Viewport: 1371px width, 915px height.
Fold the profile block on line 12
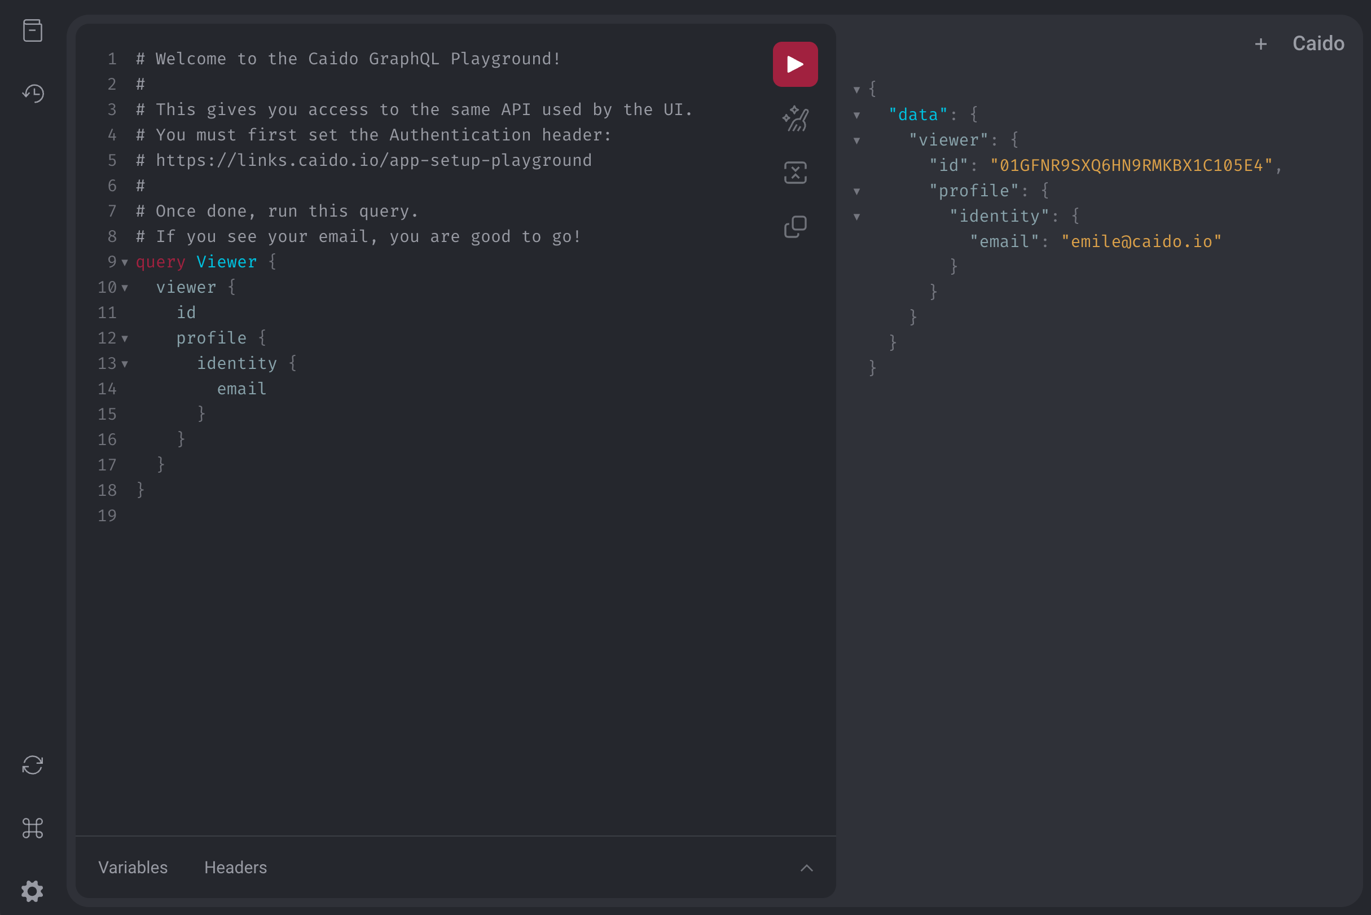(x=124, y=338)
